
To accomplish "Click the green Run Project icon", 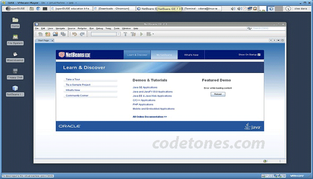I will pyautogui.click(x=141, y=34).
